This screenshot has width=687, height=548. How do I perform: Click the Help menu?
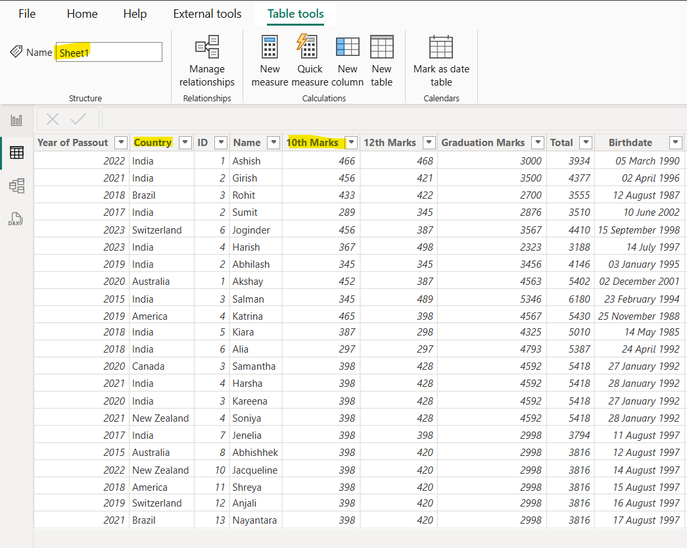(x=135, y=13)
